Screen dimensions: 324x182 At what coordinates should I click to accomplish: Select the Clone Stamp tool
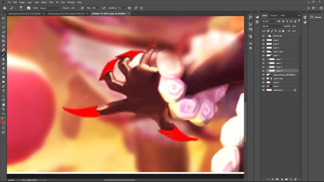point(4,59)
